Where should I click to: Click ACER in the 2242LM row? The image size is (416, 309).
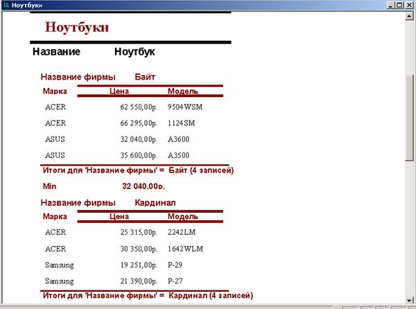point(55,232)
